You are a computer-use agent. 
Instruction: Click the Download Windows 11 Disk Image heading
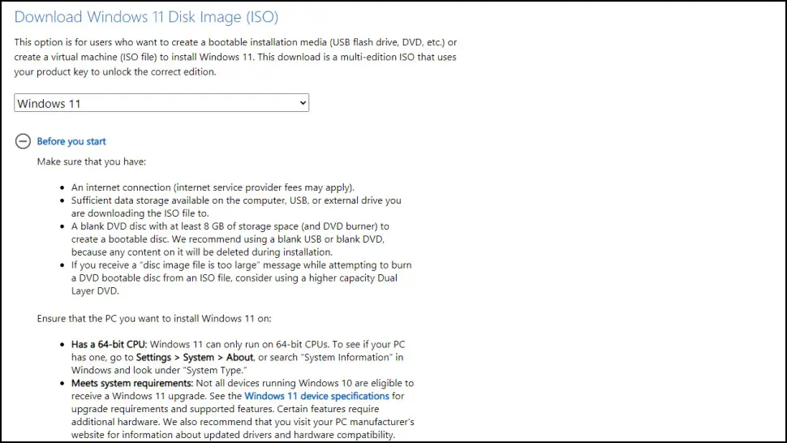point(146,16)
